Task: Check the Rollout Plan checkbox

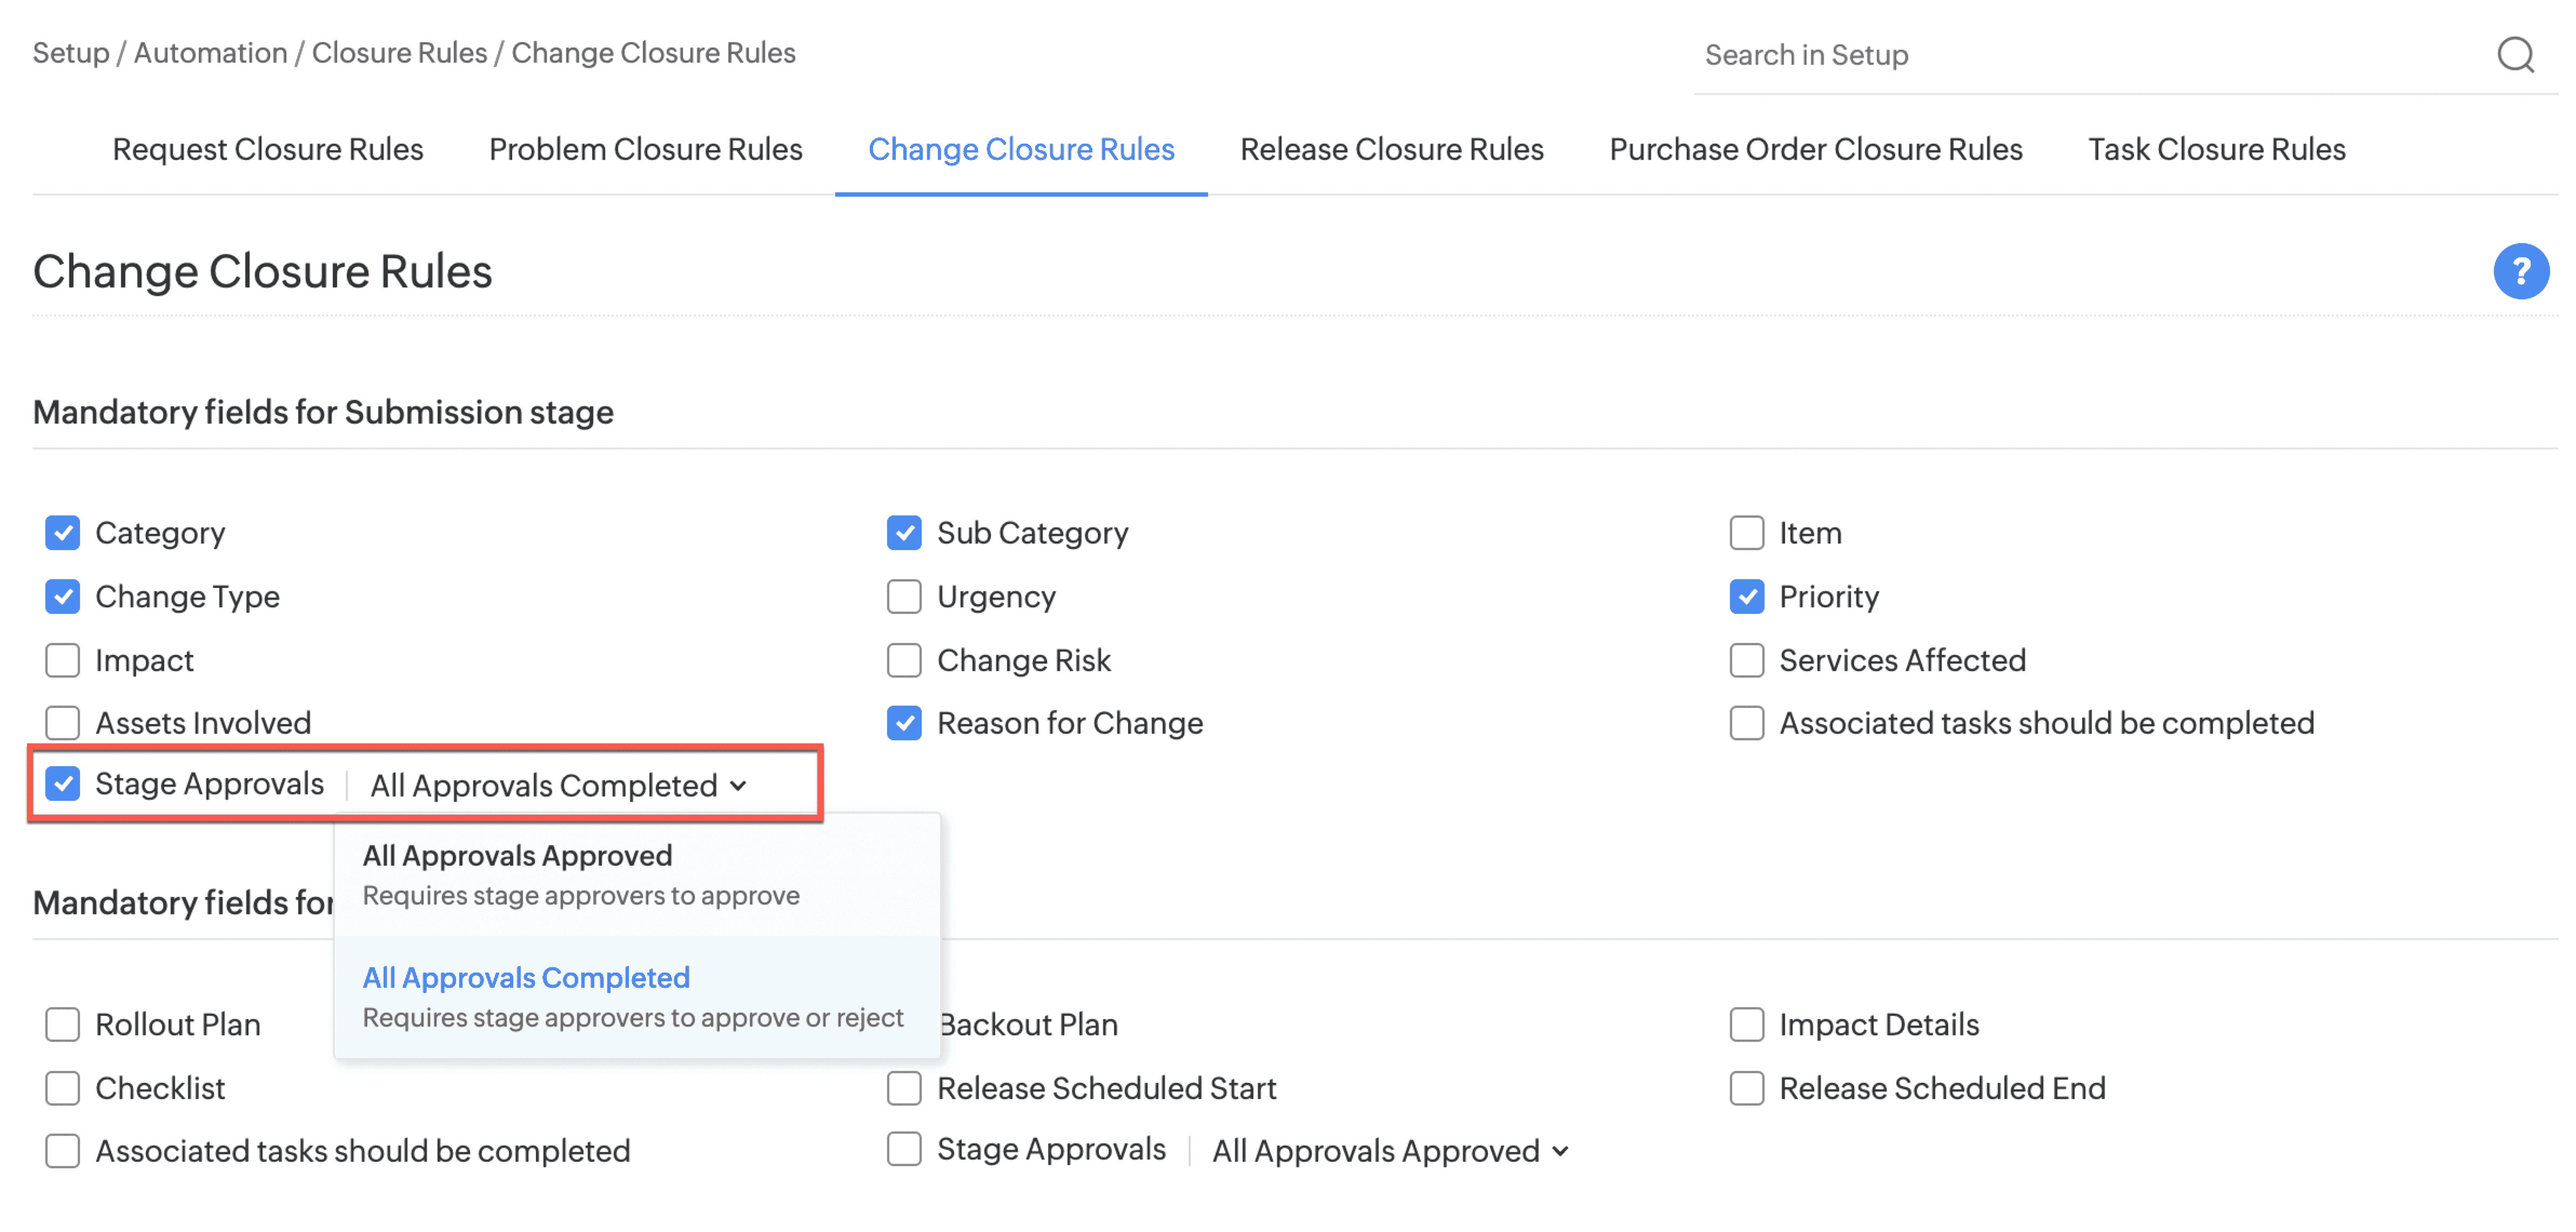Action: 62,1024
